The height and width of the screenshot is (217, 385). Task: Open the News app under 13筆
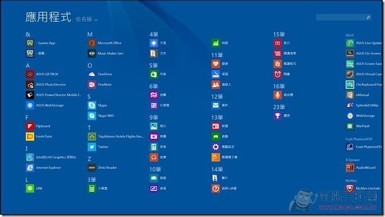pyautogui.click(x=220, y=126)
